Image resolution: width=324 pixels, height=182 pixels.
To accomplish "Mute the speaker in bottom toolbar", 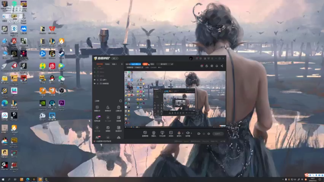I will click(188, 134).
